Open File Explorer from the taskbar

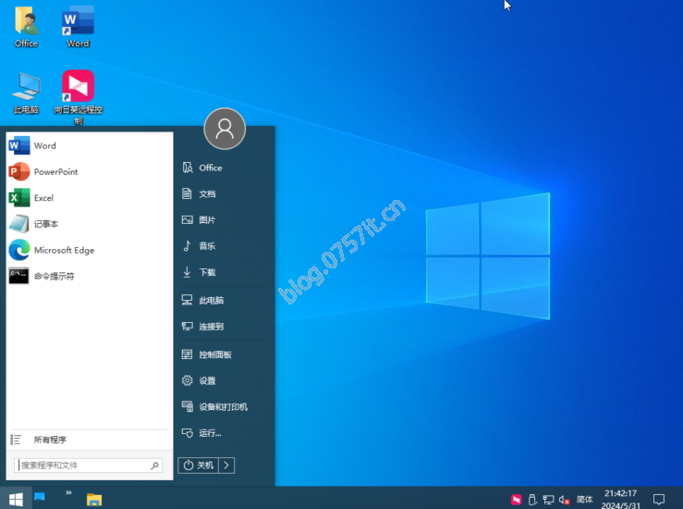[x=94, y=499]
